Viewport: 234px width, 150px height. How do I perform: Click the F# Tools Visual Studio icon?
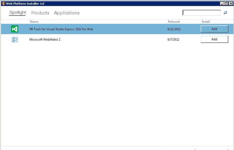click(14, 29)
